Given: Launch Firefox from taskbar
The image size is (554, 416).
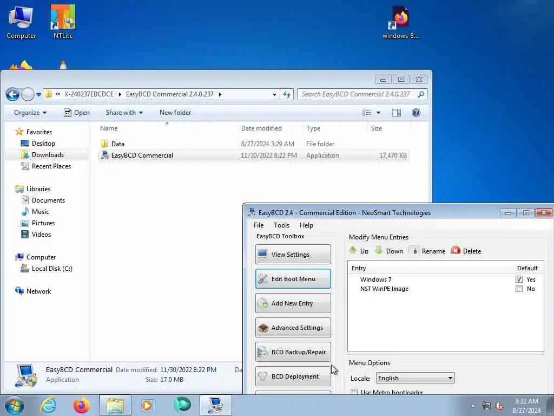Looking at the screenshot, I should 81,405.
